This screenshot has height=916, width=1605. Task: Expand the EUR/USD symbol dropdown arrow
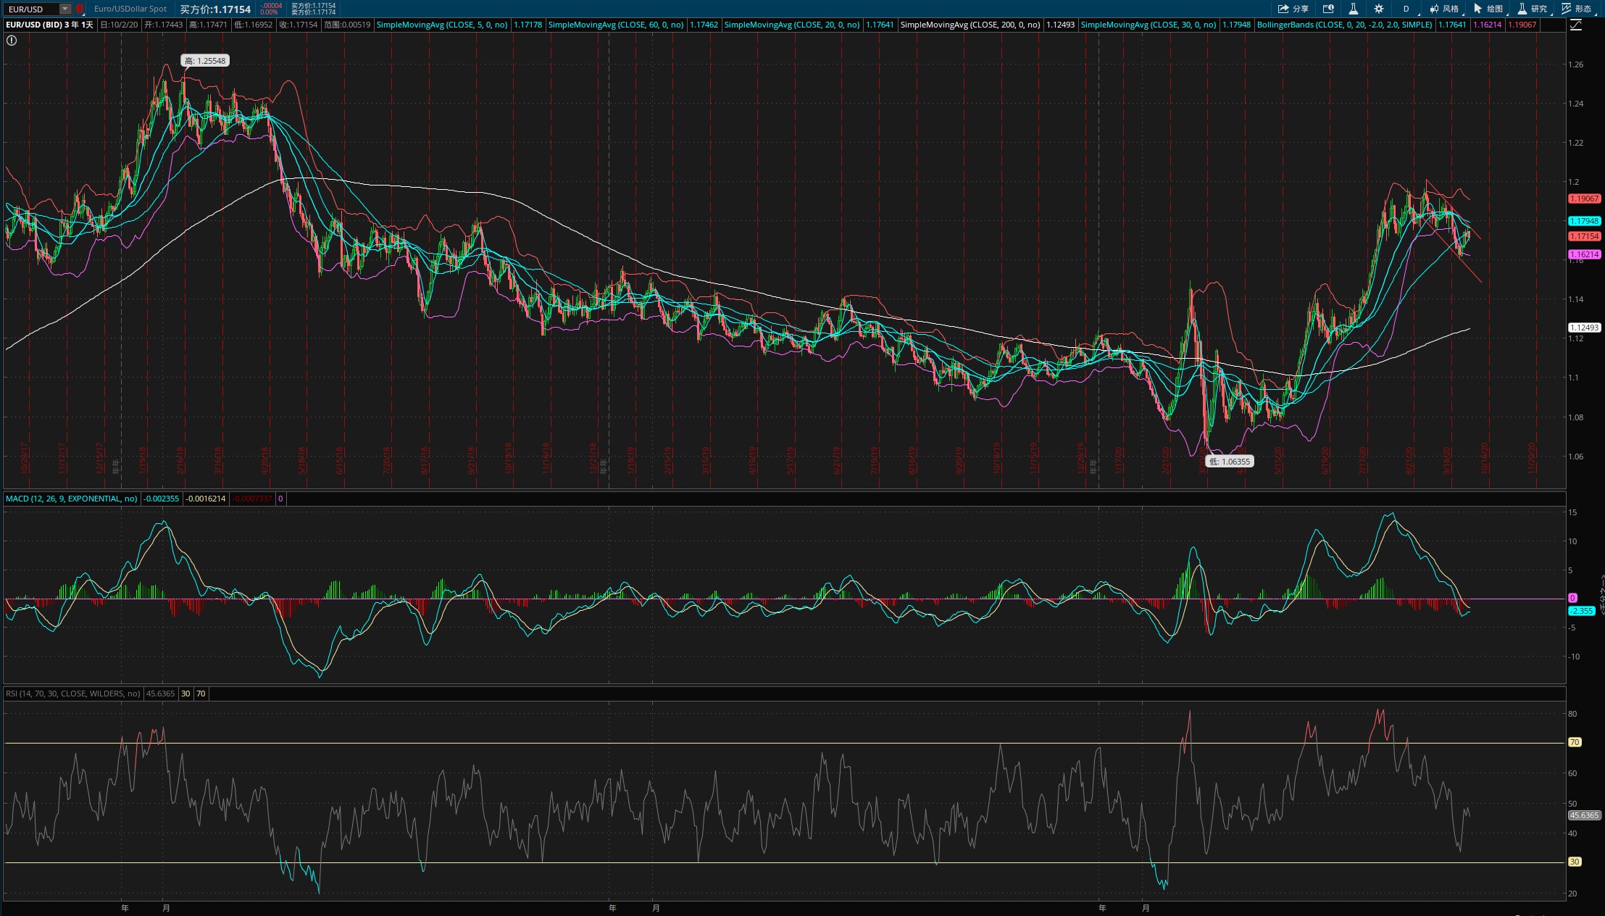point(65,9)
